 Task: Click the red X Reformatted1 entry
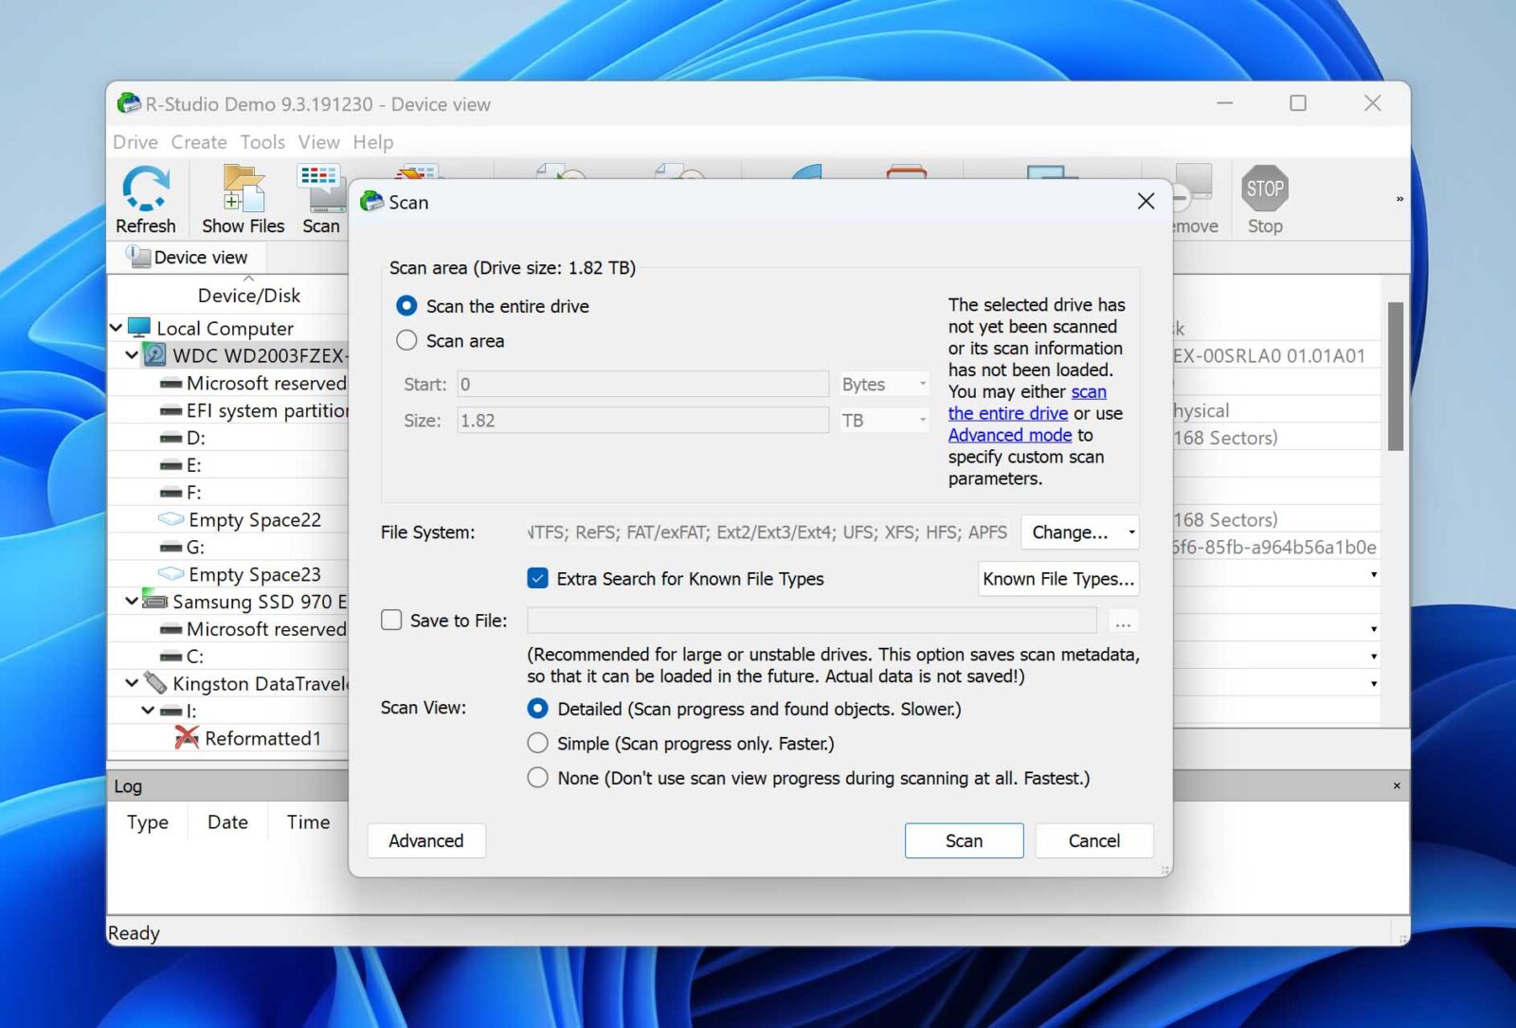click(x=262, y=738)
